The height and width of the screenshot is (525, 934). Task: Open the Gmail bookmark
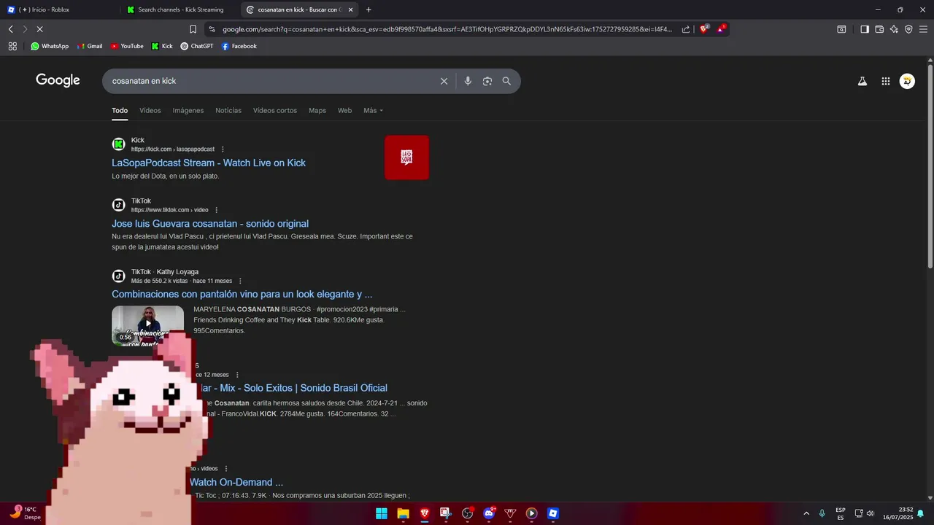click(90, 46)
